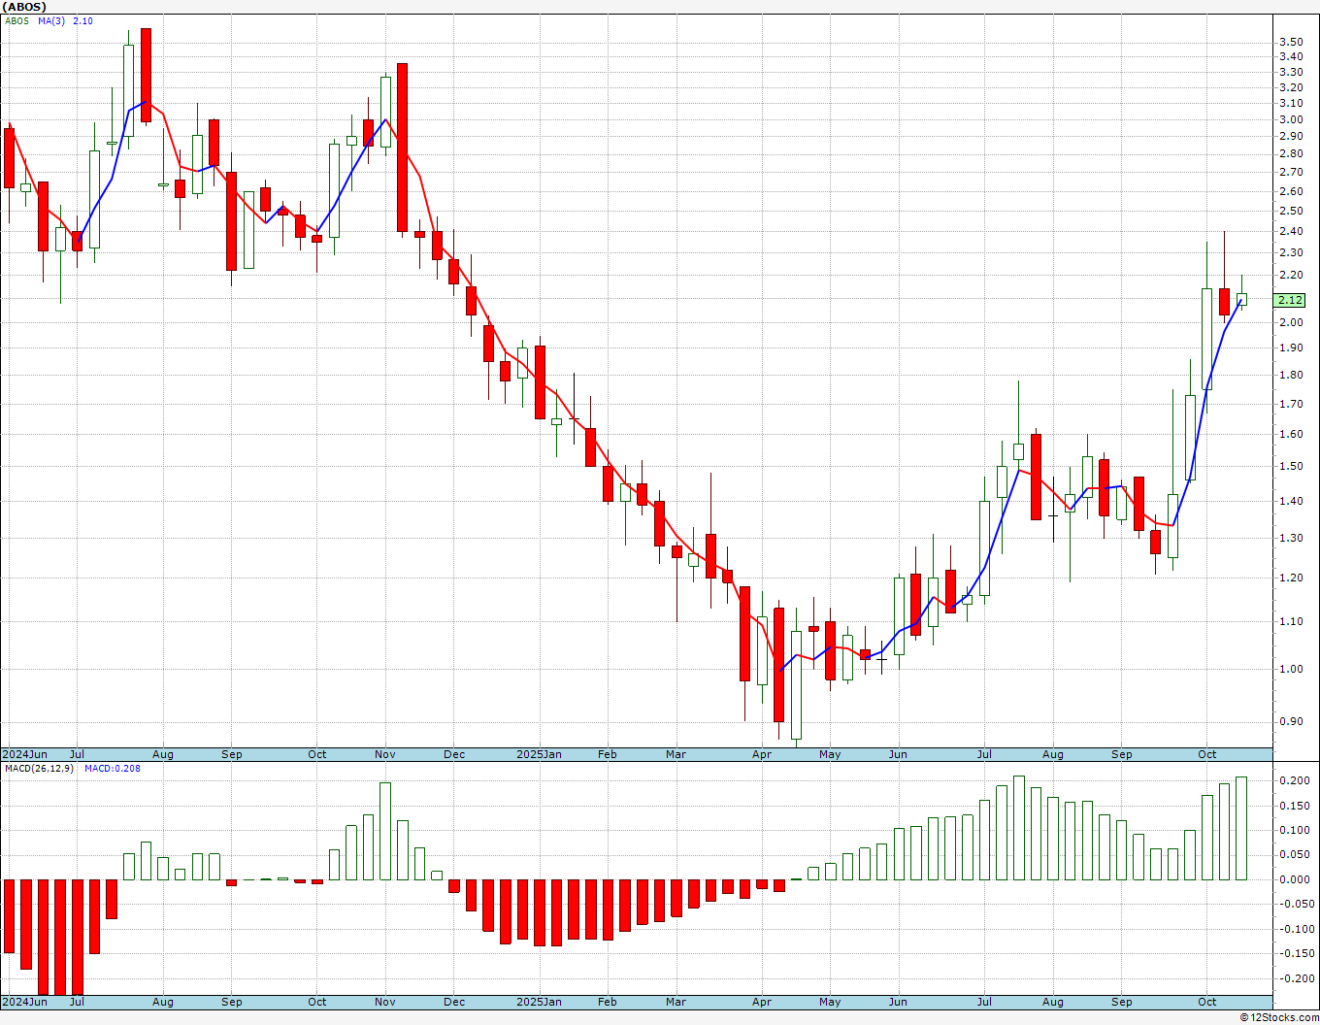Click the MACD:0.208 value label

coord(112,769)
